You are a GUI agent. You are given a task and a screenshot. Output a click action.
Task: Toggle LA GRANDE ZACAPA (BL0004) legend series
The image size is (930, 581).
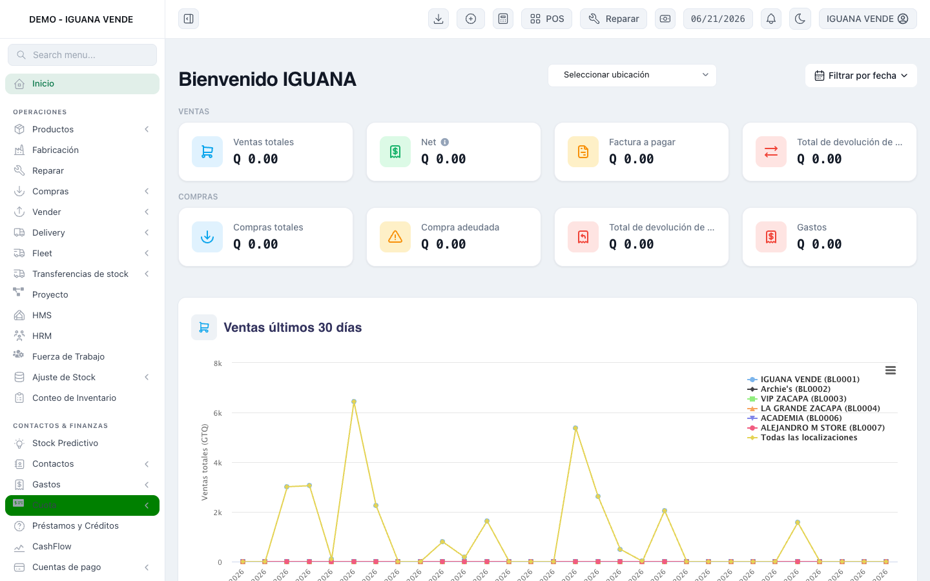[x=814, y=409]
